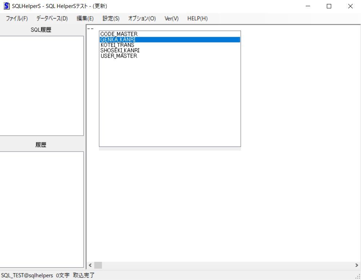Click inside the SQL履歴 list box

pos(41,86)
